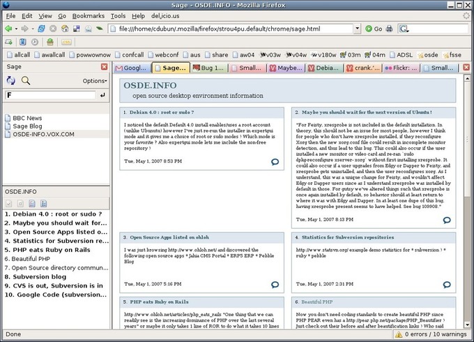Click the blue bookmarks sidebar icon
Image resolution: width=474 pixels, height=342 pixels.
tap(23, 42)
